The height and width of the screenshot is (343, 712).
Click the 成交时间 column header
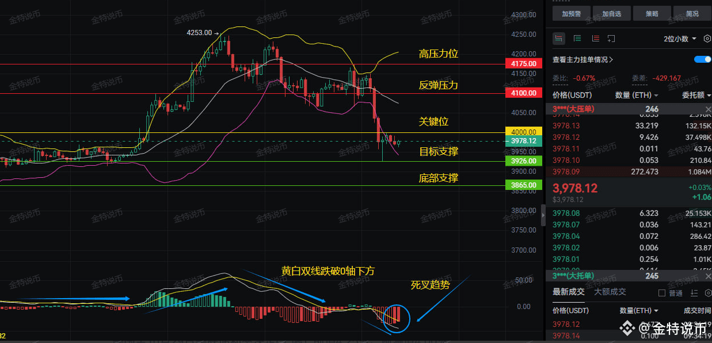pos(697,311)
